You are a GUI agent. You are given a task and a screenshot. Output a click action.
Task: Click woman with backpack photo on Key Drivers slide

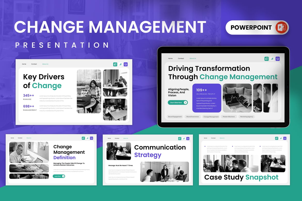coord(89,91)
